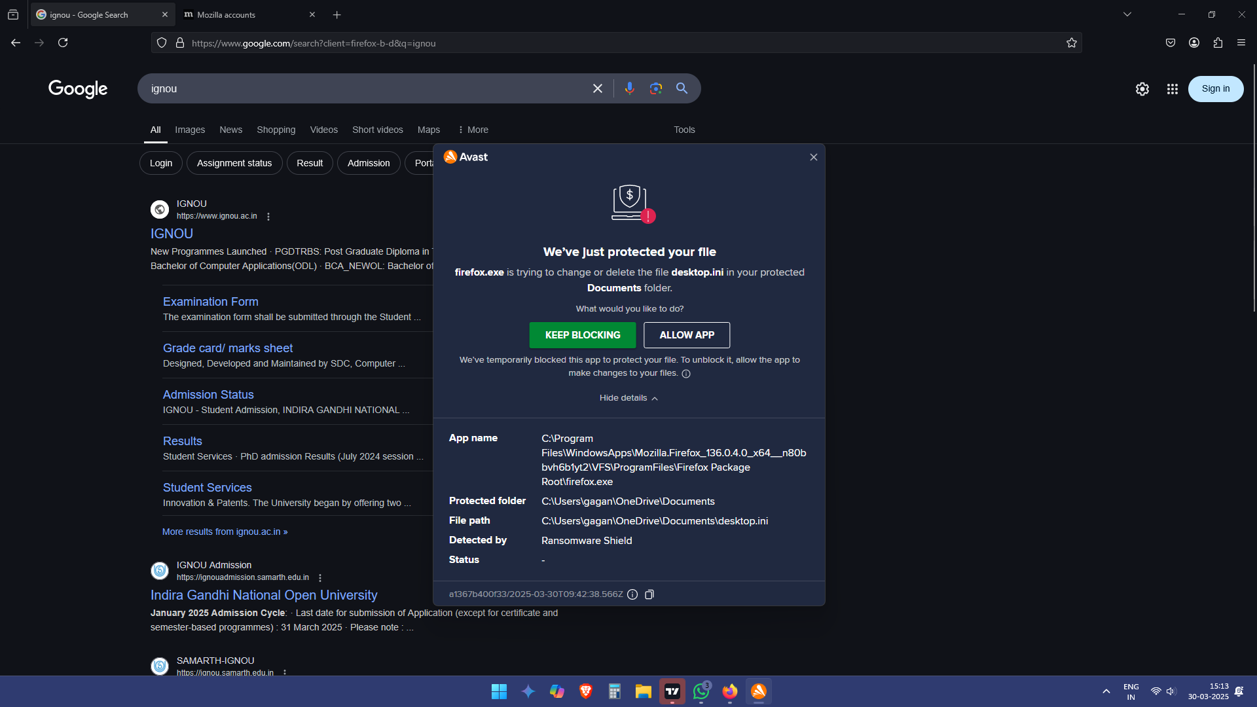Click the blue search magnifier icon
The image size is (1257, 707).
(682, 88)
